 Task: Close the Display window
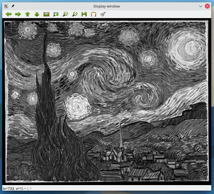pos(207,6)
